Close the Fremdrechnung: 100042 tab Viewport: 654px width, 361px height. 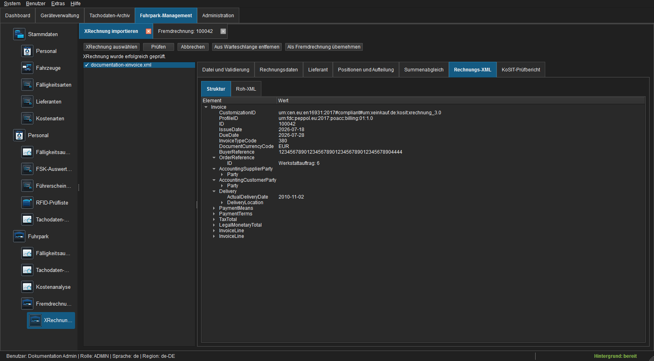point(223,31)
